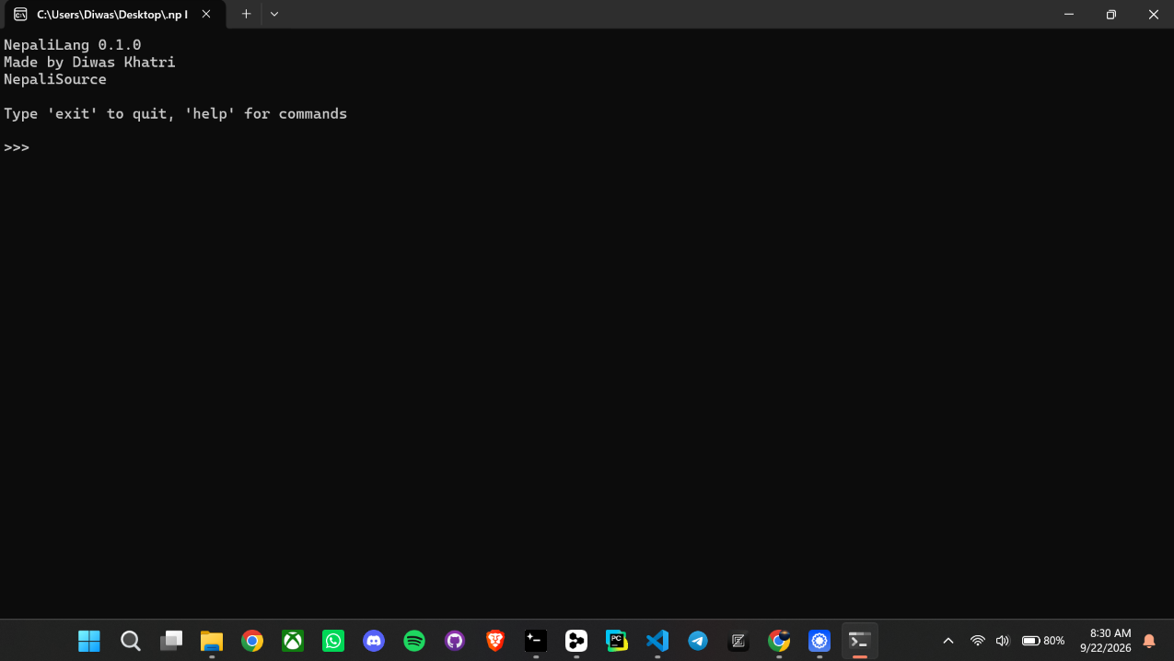Show hidden system tray icons
Screen dimensions: 1174x661
click(x=948, y=641)
